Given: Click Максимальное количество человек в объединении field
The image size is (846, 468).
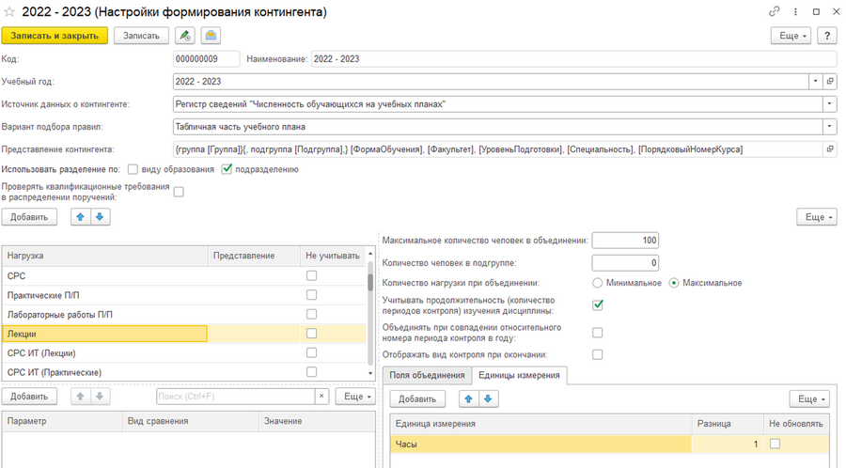Looking at the screenshot, I should [625, 241].
